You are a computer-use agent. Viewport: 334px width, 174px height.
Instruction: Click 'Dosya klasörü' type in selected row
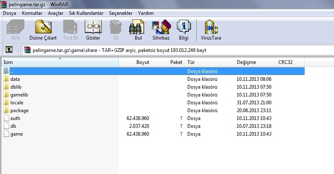(203, 71)
